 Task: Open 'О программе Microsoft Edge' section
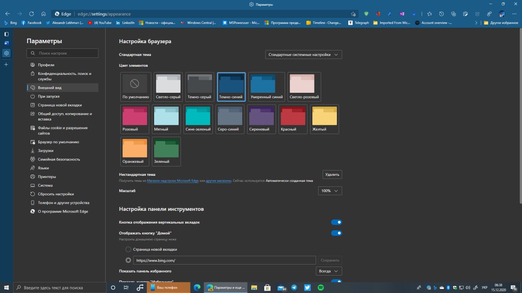coord(62,211)
